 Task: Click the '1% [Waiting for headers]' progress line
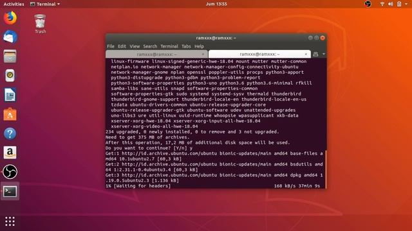click(138, 186)
